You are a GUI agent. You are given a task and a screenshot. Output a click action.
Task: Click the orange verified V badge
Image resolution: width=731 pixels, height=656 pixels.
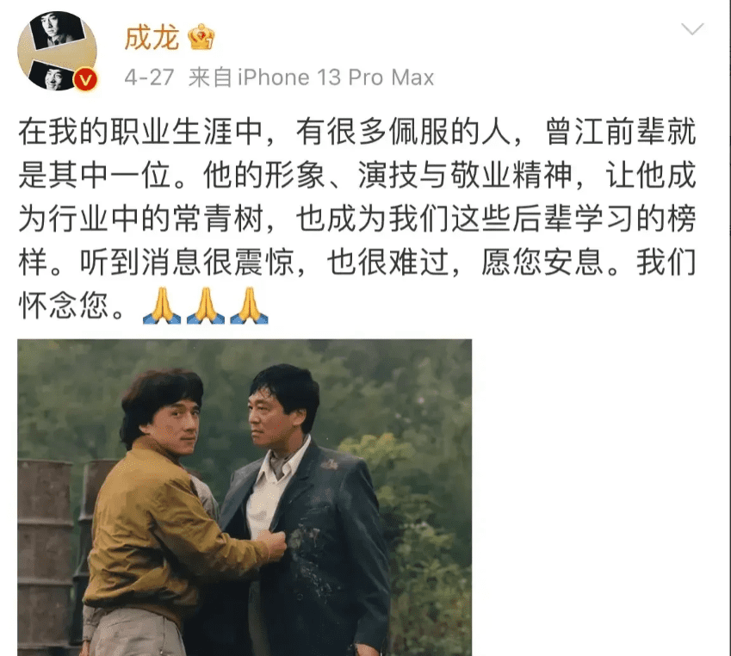click(85, 80)
